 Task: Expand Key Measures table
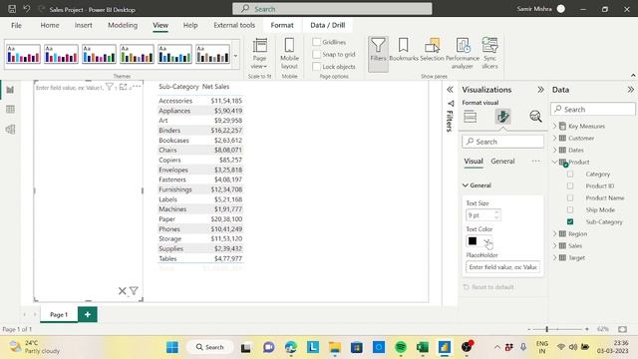coord(555,126)
